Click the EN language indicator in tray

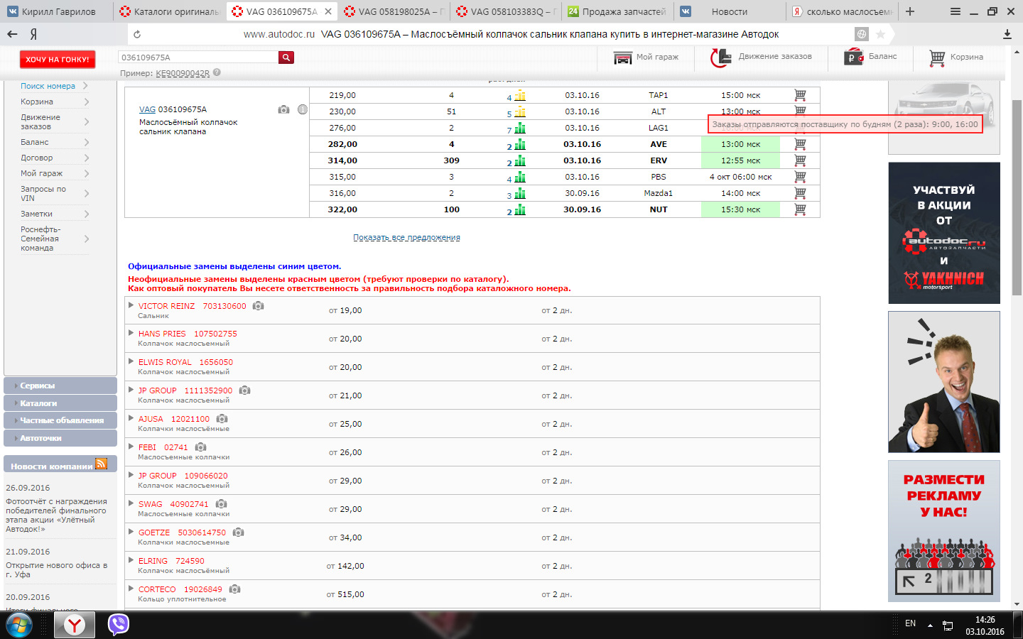click(x=910, y=623)
